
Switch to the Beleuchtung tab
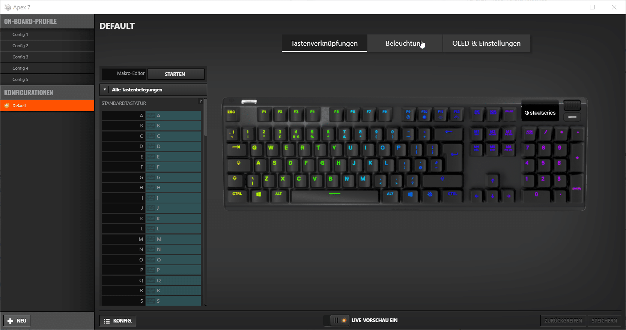pyautogui.click(x=405, y=43)
